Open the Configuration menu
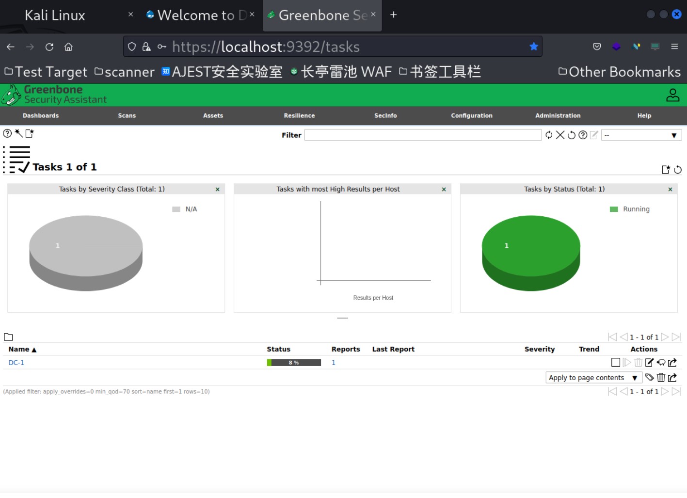 point(471,116)
